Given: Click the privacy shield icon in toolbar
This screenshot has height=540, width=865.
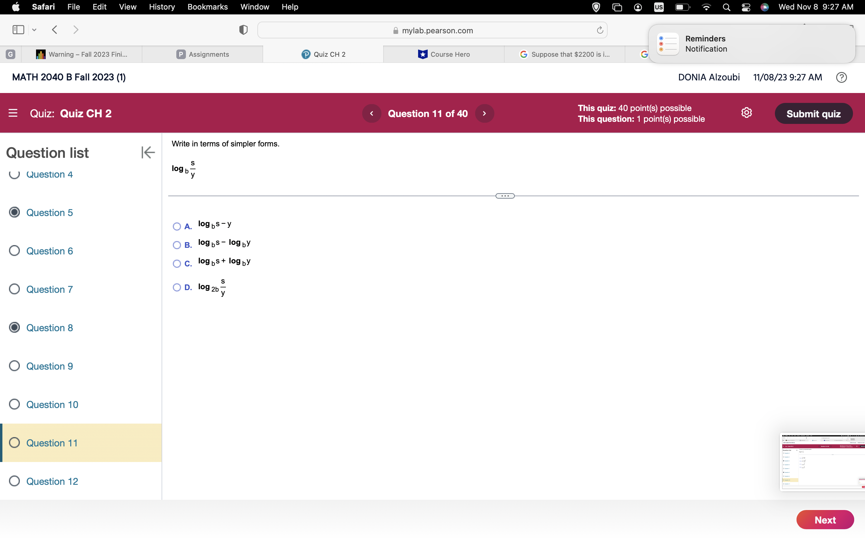Looking at the screenshot, I should coord(243,30).
